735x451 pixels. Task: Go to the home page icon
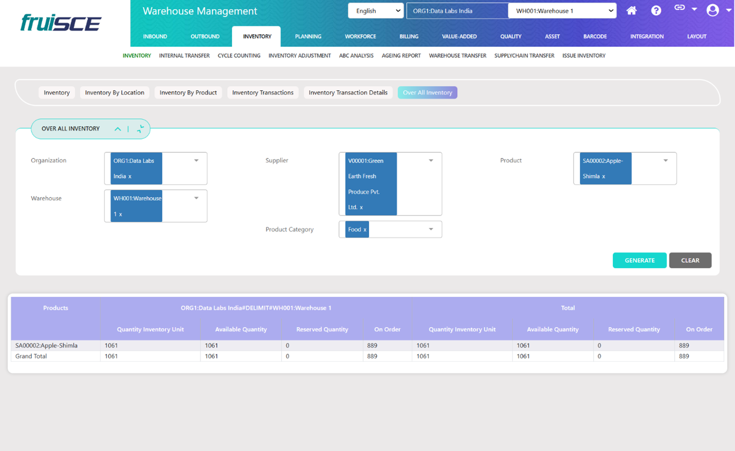click(631, 11)
